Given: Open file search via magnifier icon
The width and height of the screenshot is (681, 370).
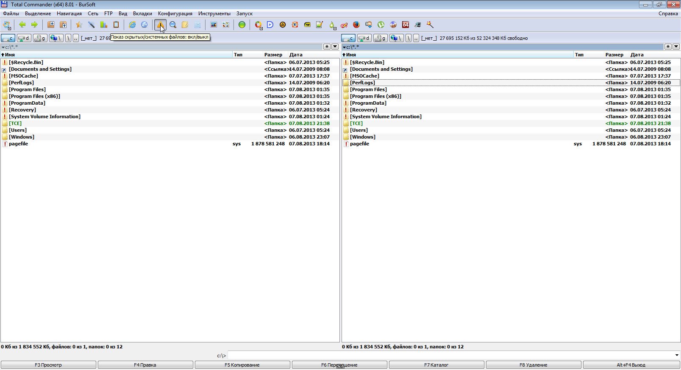Looking at the screenshot, I should point(173,25).
